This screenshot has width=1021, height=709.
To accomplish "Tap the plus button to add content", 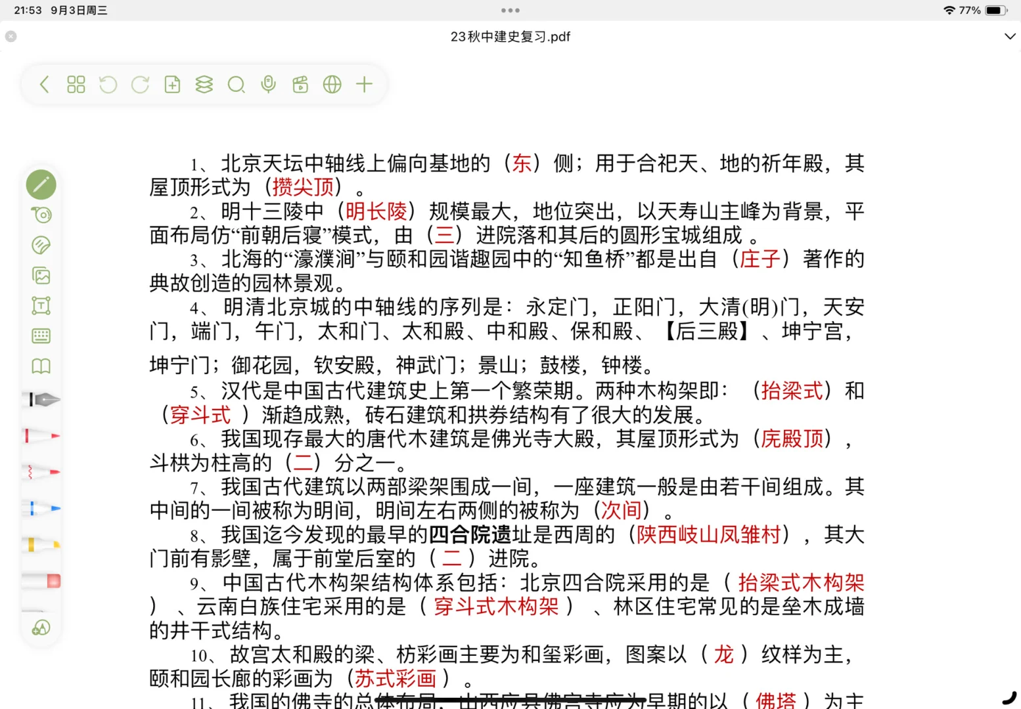I will click(x=365, y=85).
